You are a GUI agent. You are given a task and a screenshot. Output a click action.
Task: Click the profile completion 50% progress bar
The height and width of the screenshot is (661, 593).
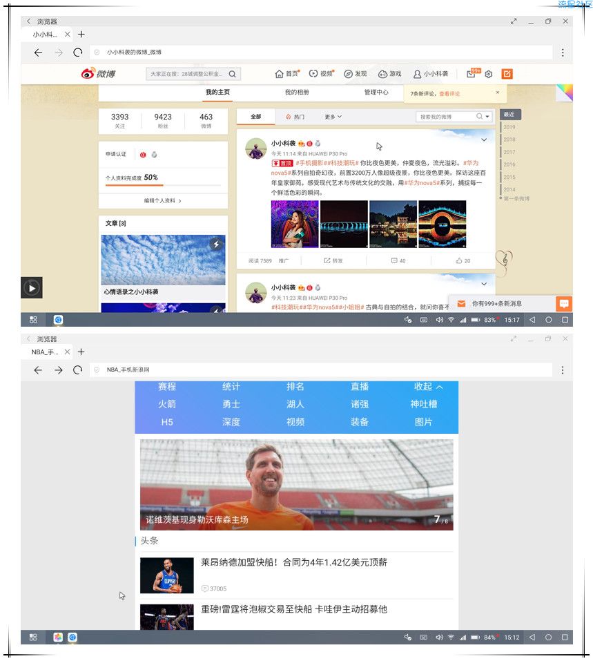pyautogui.click(x=163, y=185)
